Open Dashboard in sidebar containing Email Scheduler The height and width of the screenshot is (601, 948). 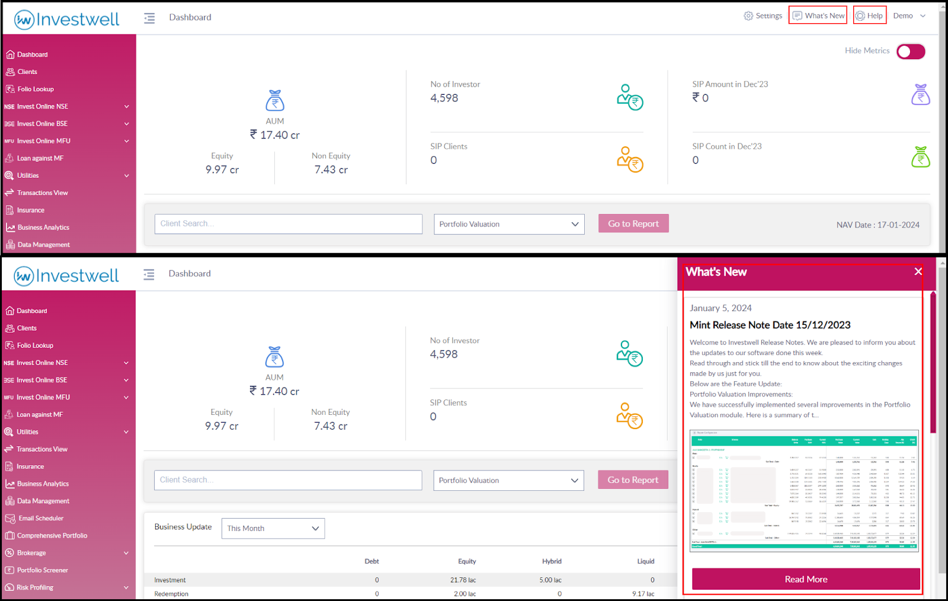pos(26,311)
